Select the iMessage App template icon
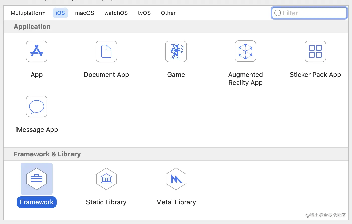 pyautogui.click(x=37, y=106)
